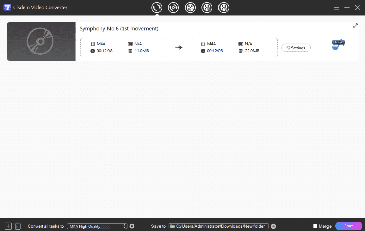365x231 pixels.
Task: Select the title Symphony No.6 (1st movement)
Action: (119, 28)
